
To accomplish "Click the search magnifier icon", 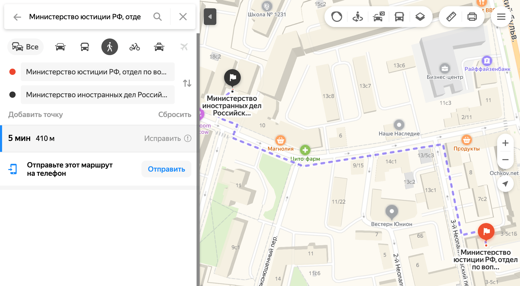I will [x=157, y=17].
